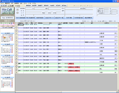Toggle the last grayed checkbox at top right
Screen dimensions: 119x93
coord(88,6)
